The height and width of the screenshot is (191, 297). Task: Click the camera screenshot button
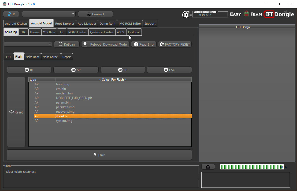click(x=208, y=167)
